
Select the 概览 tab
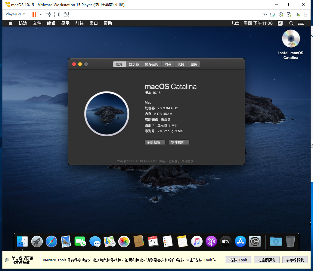[x=119, y=64]
